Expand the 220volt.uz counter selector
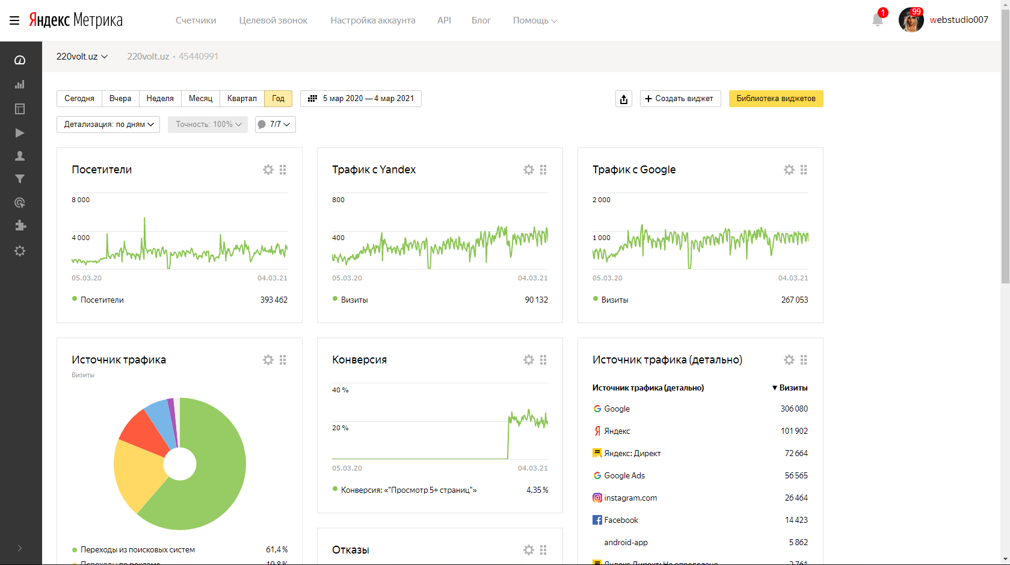 tap(82, 57)
